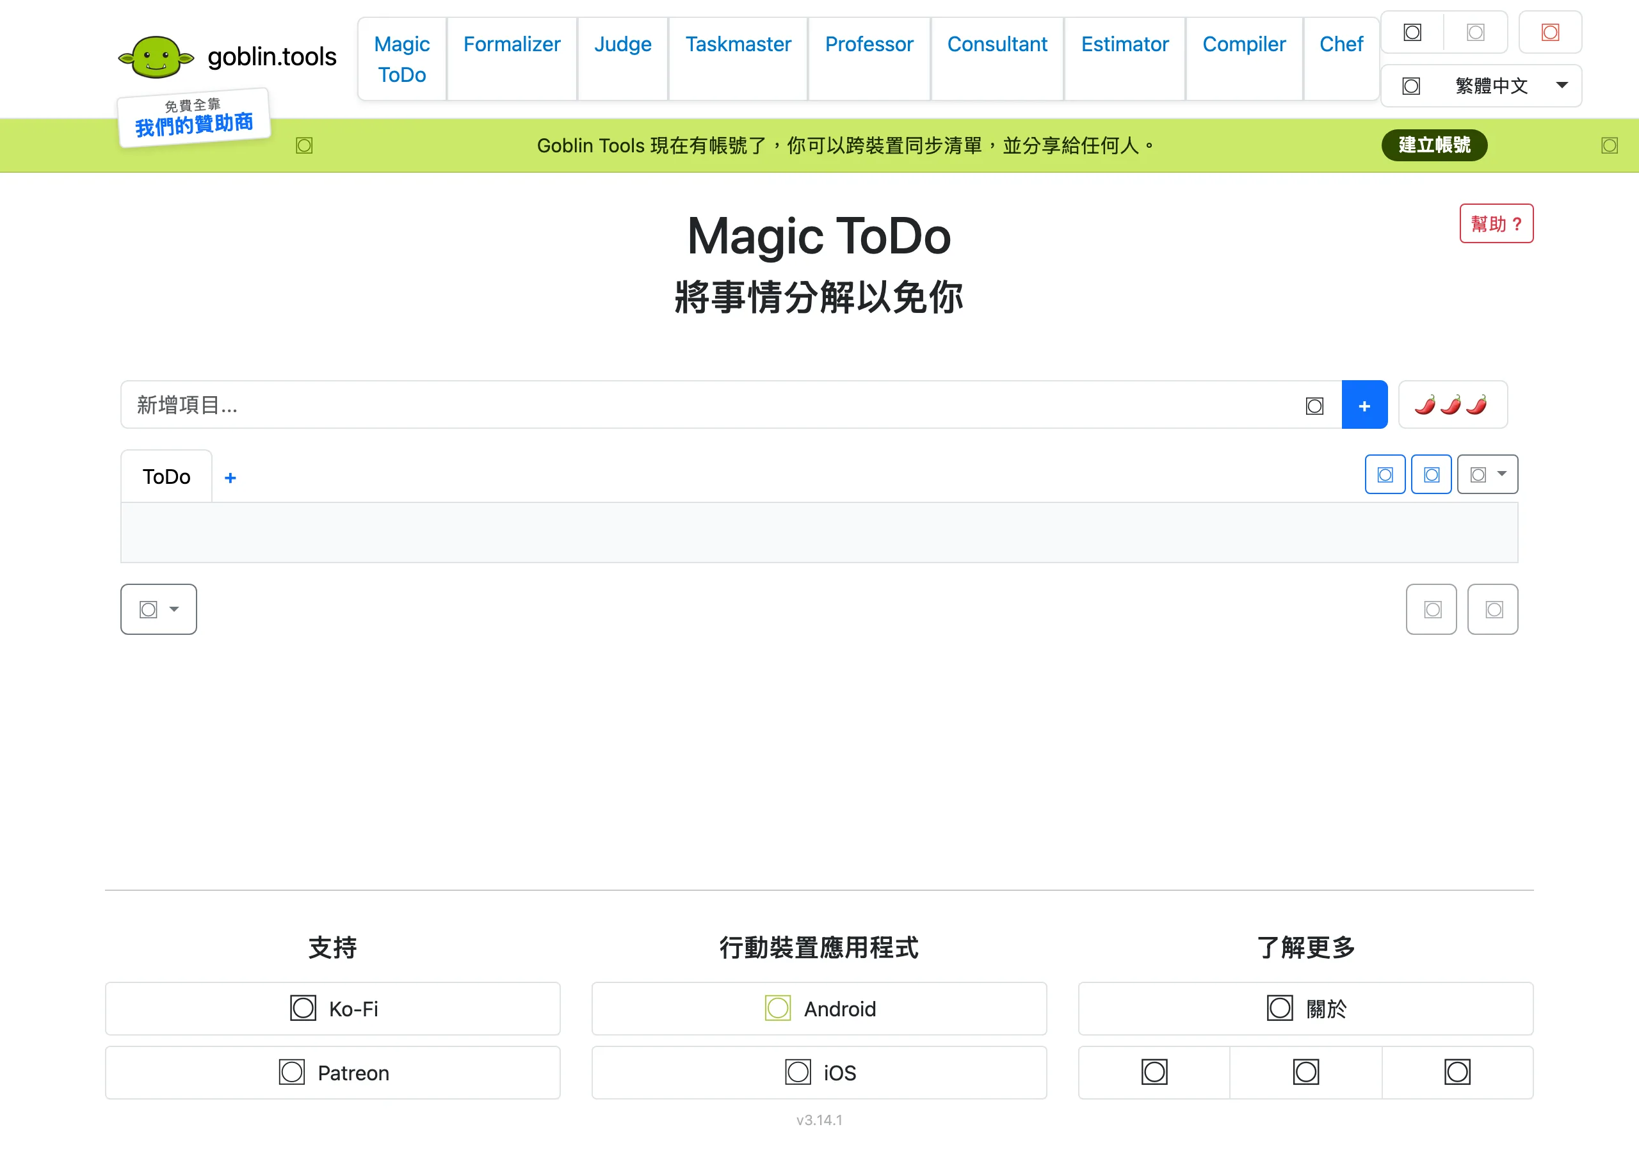
Task: Click the green goblin head logo
Action: click(x=156, y=56)
